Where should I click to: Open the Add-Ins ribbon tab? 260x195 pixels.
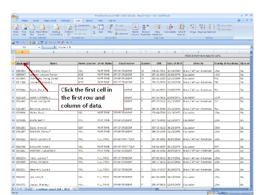click(x=112, y=21)
